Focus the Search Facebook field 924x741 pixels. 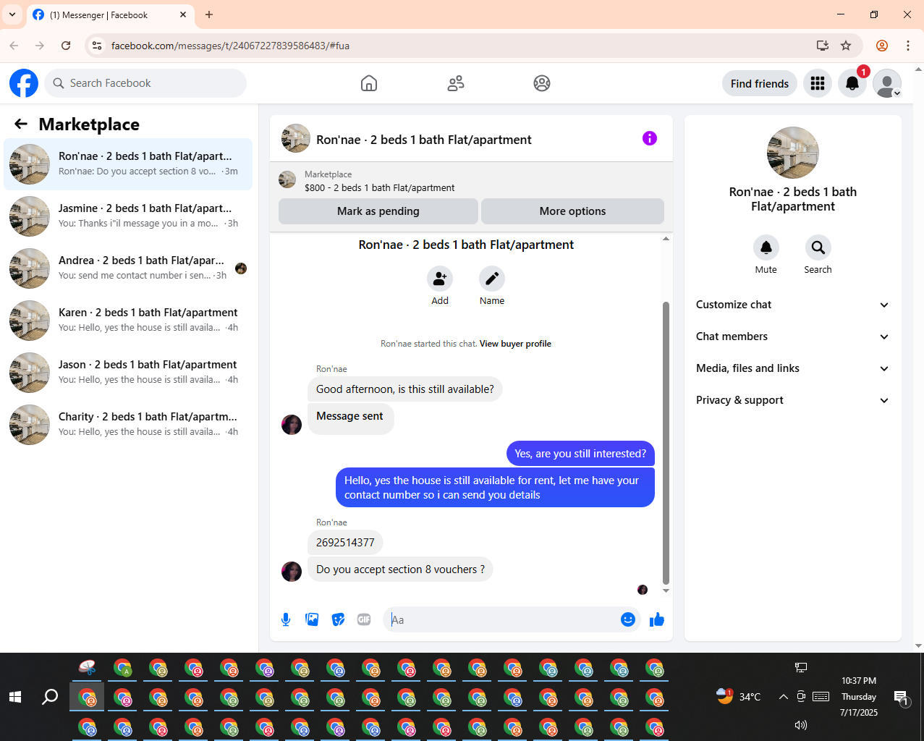(x=145, y=83)
